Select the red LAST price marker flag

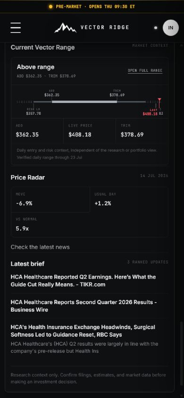(x=159, y=100)
